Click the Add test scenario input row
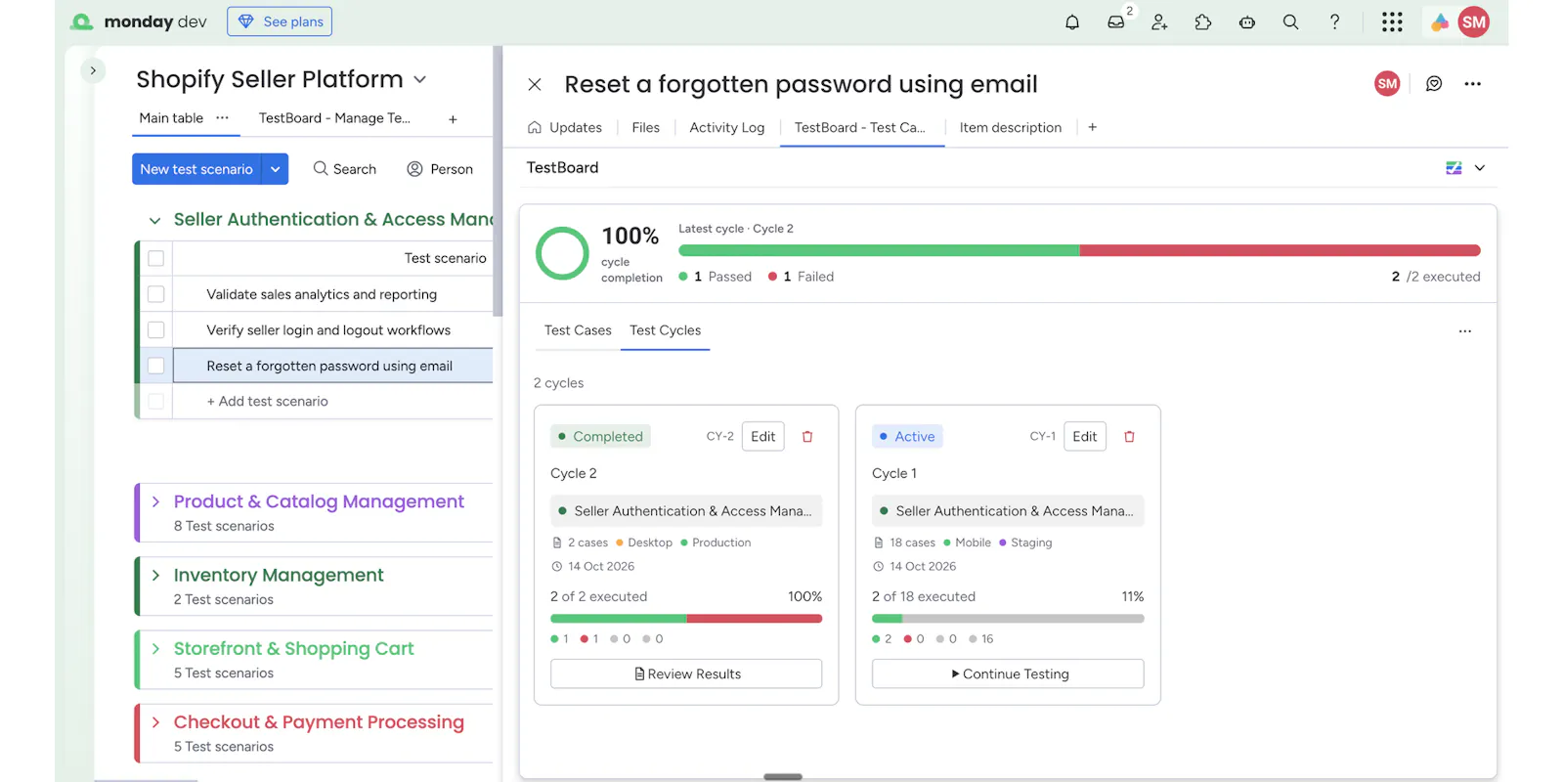Viewport: 1564px width, 782px height. 332,402
